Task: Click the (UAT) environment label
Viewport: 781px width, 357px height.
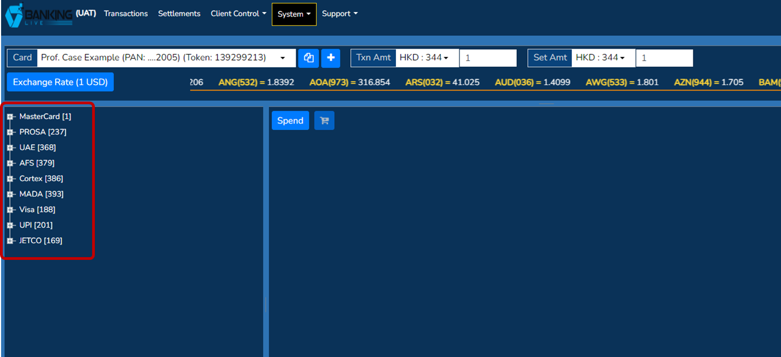Action: click(85, 13)
